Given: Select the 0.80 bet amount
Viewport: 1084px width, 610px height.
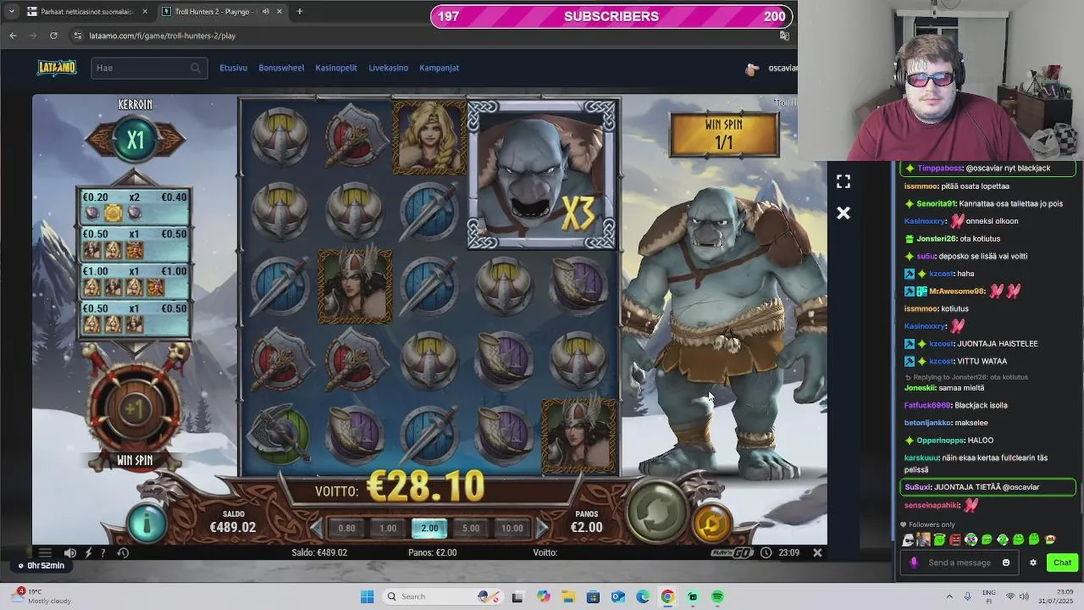Looking at the screenshot, I should tap(346, 528).
